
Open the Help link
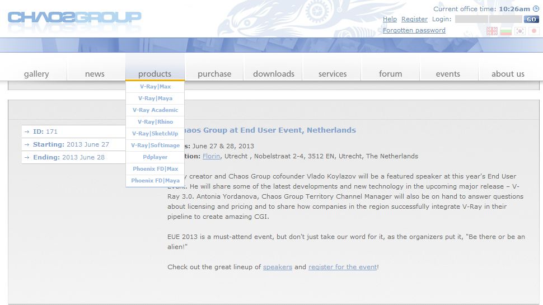pos(390,20)
